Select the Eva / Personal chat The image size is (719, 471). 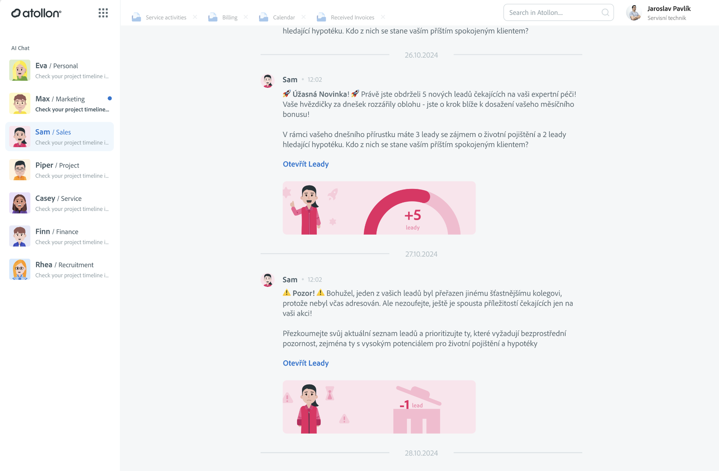pos(59,70)
